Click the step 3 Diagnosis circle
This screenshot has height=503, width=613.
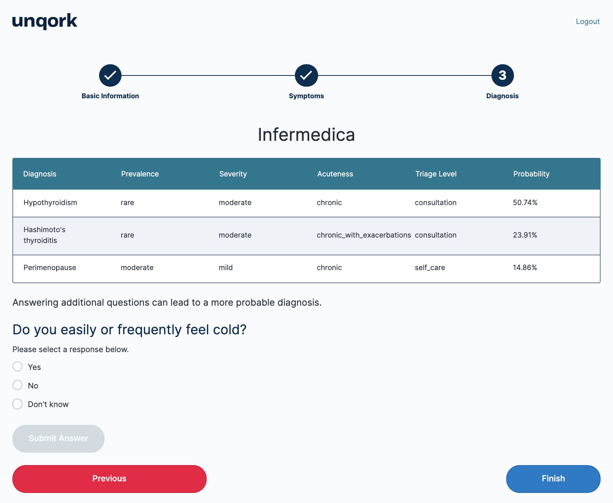pyautogui.click(x=502, y=75)
